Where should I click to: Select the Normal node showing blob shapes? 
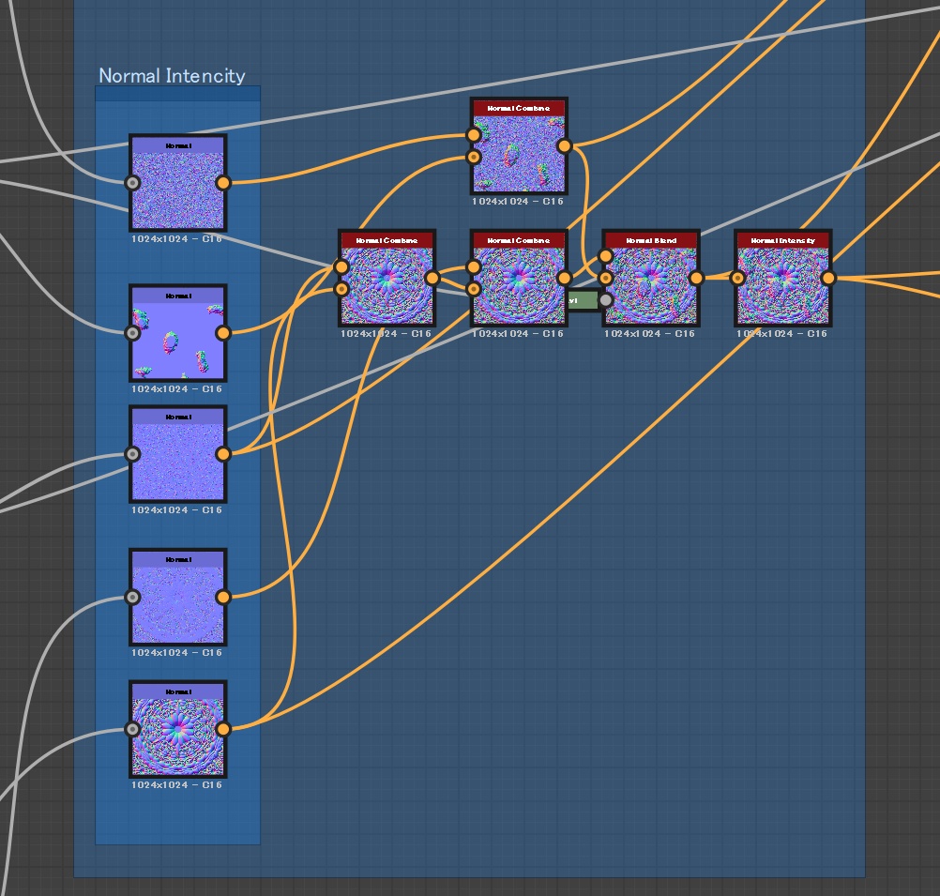point(177,333)
